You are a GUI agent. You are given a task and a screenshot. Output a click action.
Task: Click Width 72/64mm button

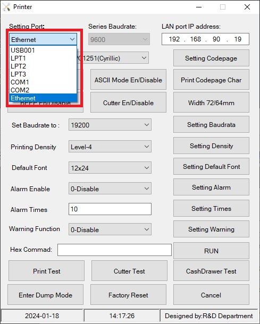pyautogui.click(x=211, y=103)
